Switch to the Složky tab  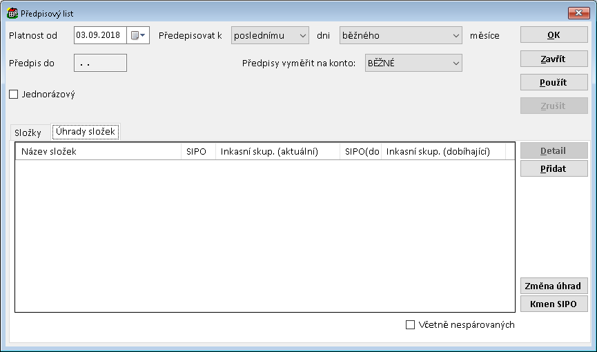pos(28,133)
